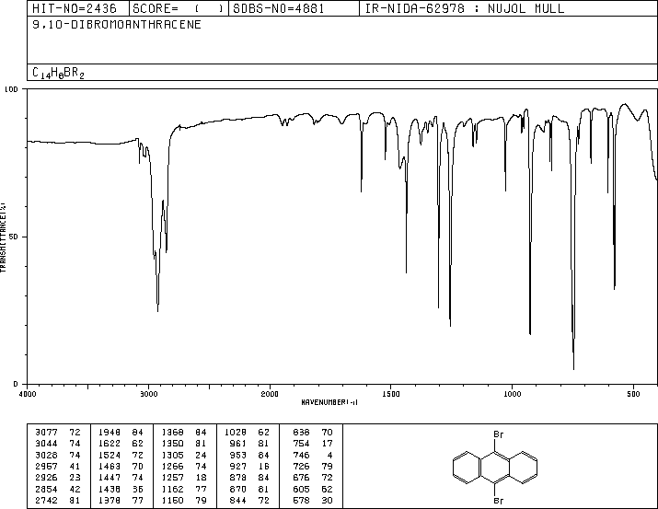Click the 500 tick label on the x-axis
The image size is (658, 509).
[x=633, y=394]
